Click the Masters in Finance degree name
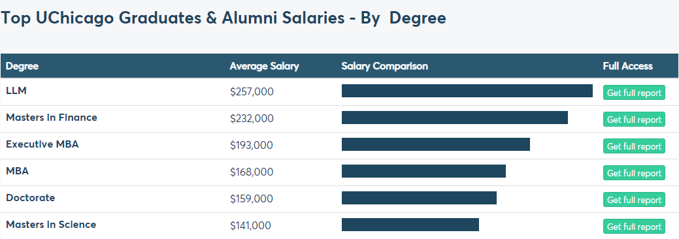 pos(52,118)
